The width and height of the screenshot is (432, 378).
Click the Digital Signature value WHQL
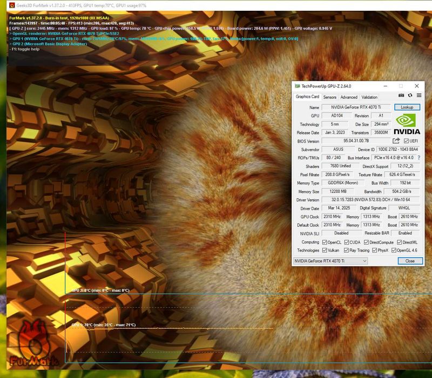404,208
